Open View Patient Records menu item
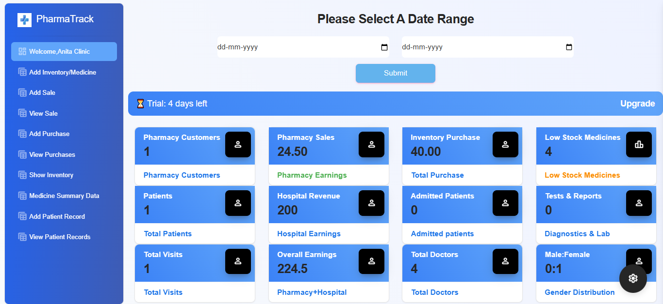663x304 pixels. pyautogui.click(x=60, y=237)
